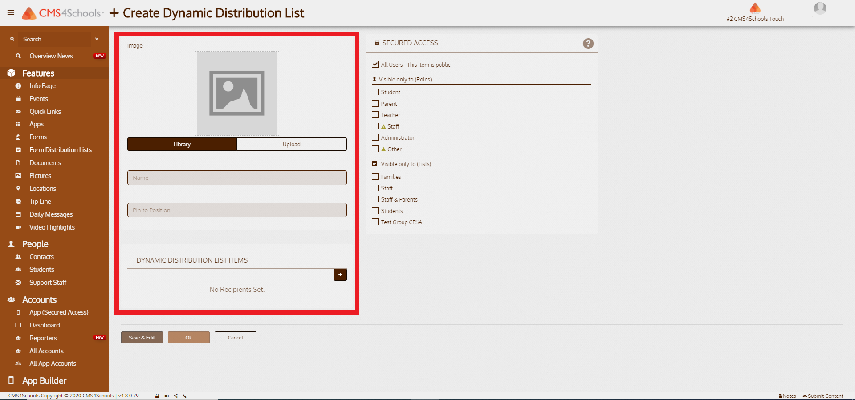This screenshot has width=855, height=400.
Task: Open Apps in sidebar
Action: click(x=37, y=124)
